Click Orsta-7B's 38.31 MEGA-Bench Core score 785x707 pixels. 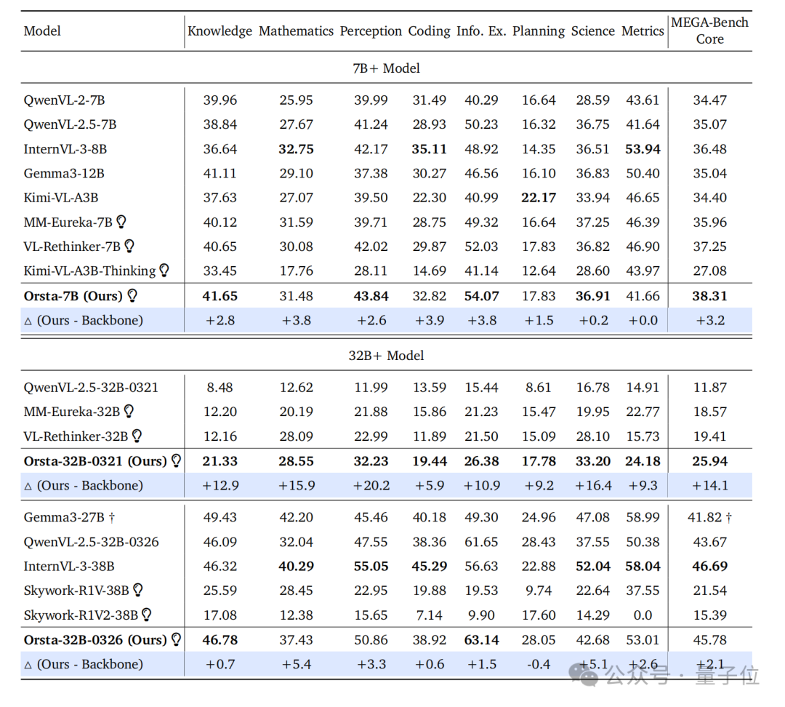click(x=709, y=296)
